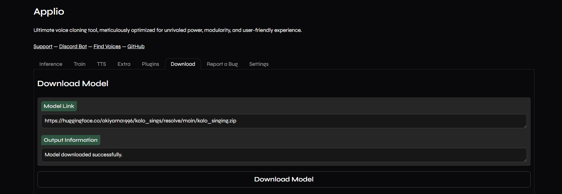Image resolution: width=562 pixels, height=194 pixels.
Task: Go to the Settings tab
Action: (259, 64)
